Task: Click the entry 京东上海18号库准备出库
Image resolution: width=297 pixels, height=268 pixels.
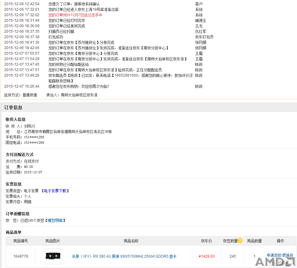Action: (x=84, y=9)
